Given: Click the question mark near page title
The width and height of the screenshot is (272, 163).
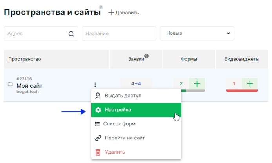Looking at the screenshot, I should 101,7.
